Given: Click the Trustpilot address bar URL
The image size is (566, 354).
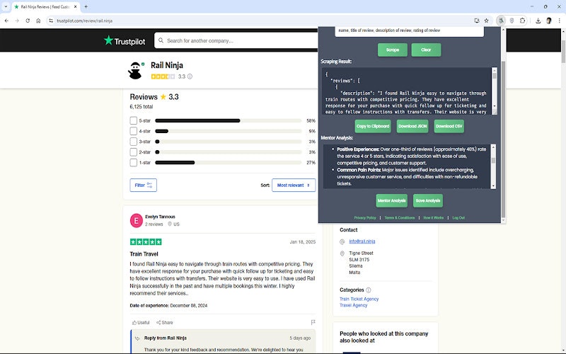Looking at the screenshot, I should pyautogui.click(x=84, y=21).
